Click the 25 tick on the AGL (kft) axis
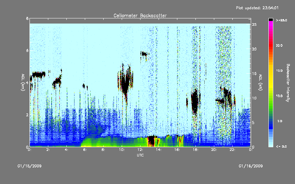 pos(254,25)
